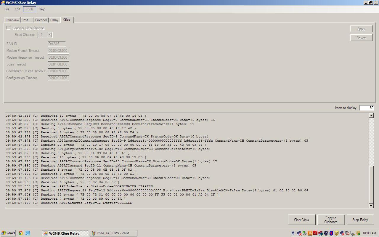Click the wireless network tray icon
This screenshot has height=237, width=379.
tap(294, 233)
